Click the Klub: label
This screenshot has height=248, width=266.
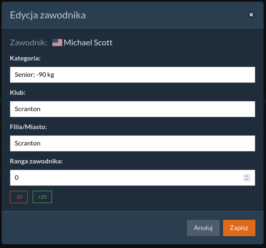18,93
